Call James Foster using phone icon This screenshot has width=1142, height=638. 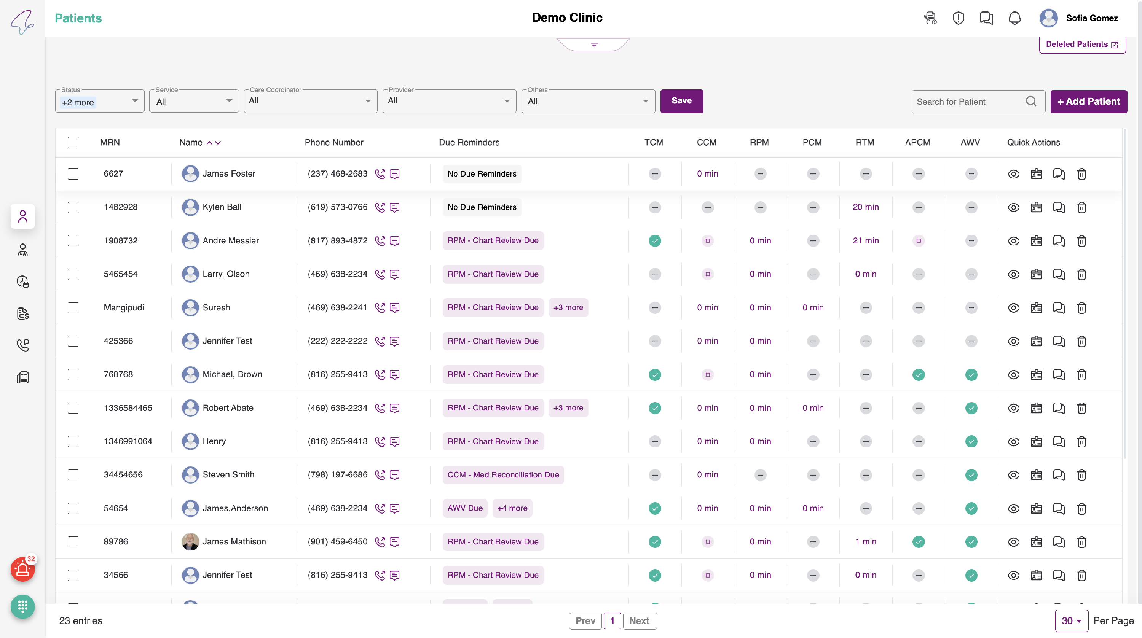[380, 174]
